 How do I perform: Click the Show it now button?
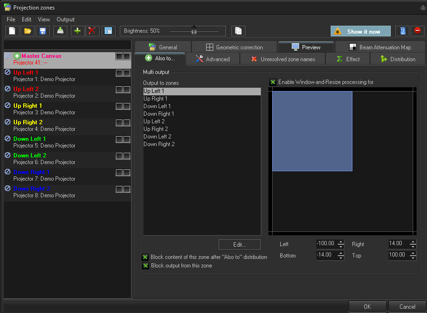pos(361,31)
